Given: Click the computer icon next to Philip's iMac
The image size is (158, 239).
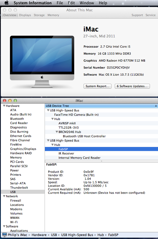Looking at the screenshot, I should point(5,235).
